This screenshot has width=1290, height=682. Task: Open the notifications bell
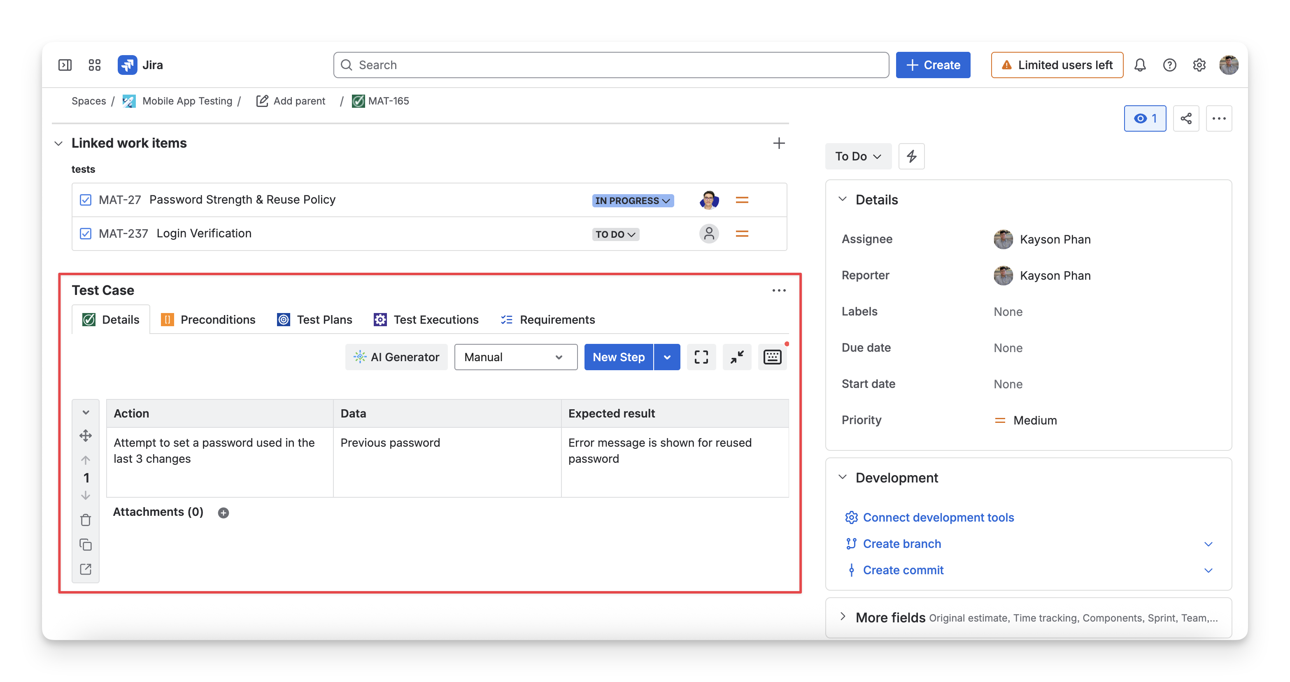click(1140, 65)
